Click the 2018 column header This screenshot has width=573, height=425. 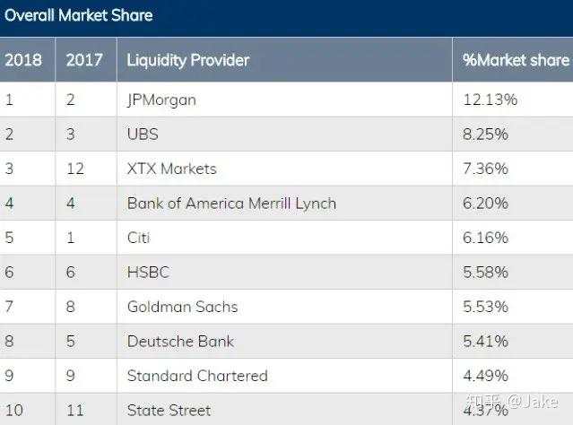[22, 60]
